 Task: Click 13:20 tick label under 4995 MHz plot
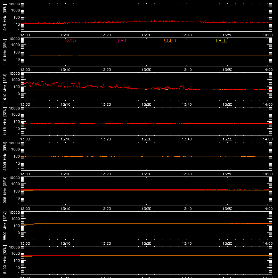(106, 209)
